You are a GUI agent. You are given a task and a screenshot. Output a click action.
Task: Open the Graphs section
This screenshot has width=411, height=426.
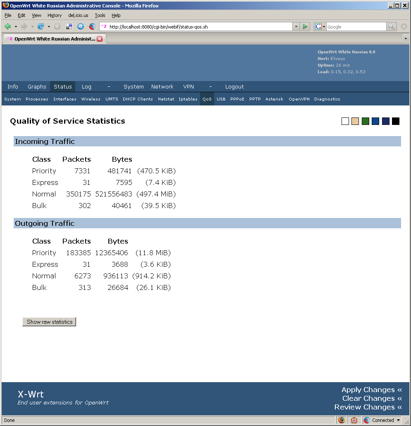tap(37, 87)
